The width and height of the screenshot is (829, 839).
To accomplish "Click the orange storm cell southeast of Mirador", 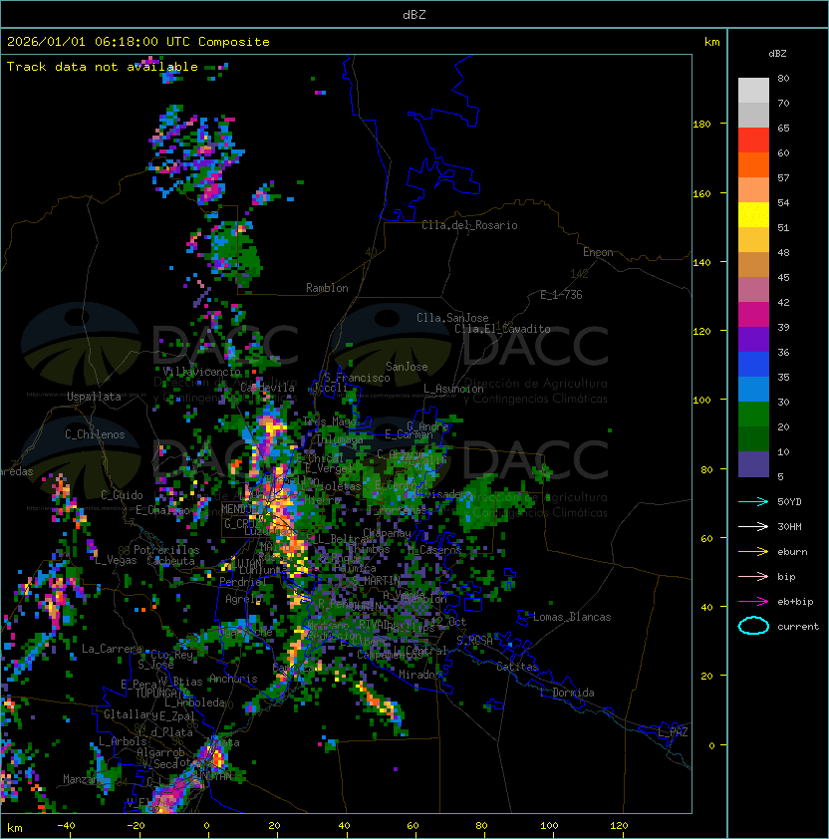I will pyautogui.click(x=379, y=700).
